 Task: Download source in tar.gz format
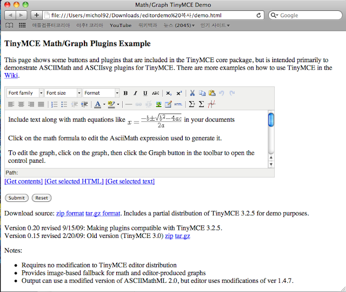[x=103, y=214]
